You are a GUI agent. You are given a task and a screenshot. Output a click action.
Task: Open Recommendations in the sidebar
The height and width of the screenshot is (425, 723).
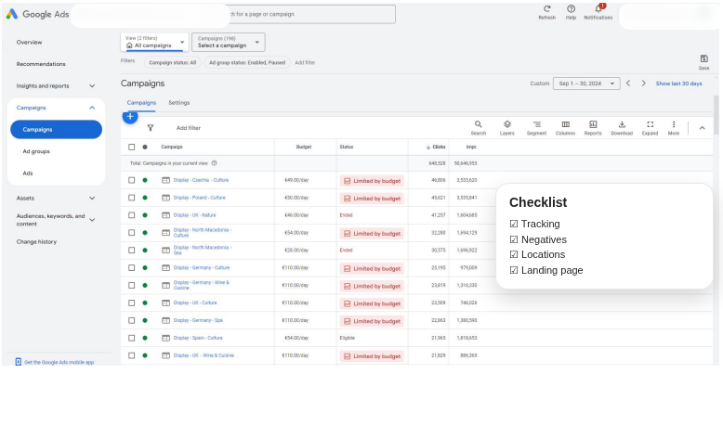click(41, 64)
